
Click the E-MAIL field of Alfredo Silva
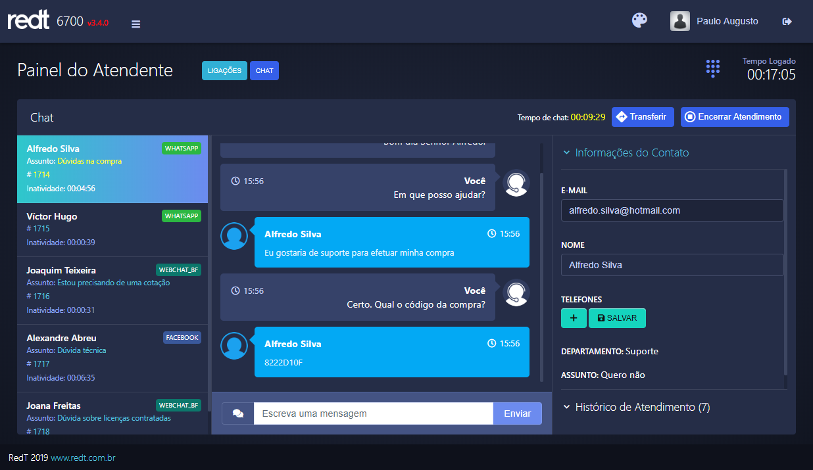(x=672, y=210)
